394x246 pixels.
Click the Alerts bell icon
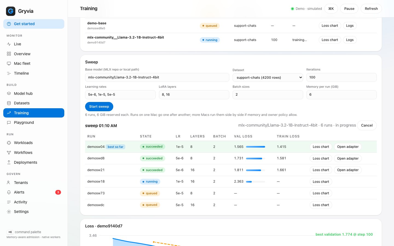9,192
